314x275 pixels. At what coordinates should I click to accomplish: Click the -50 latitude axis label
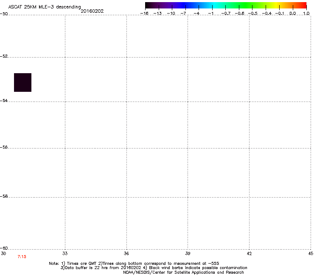(4, 14)
